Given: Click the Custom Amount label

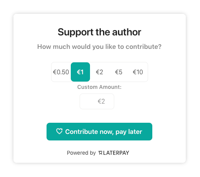Looking at the screenshot, I should (x=99, y=87).
